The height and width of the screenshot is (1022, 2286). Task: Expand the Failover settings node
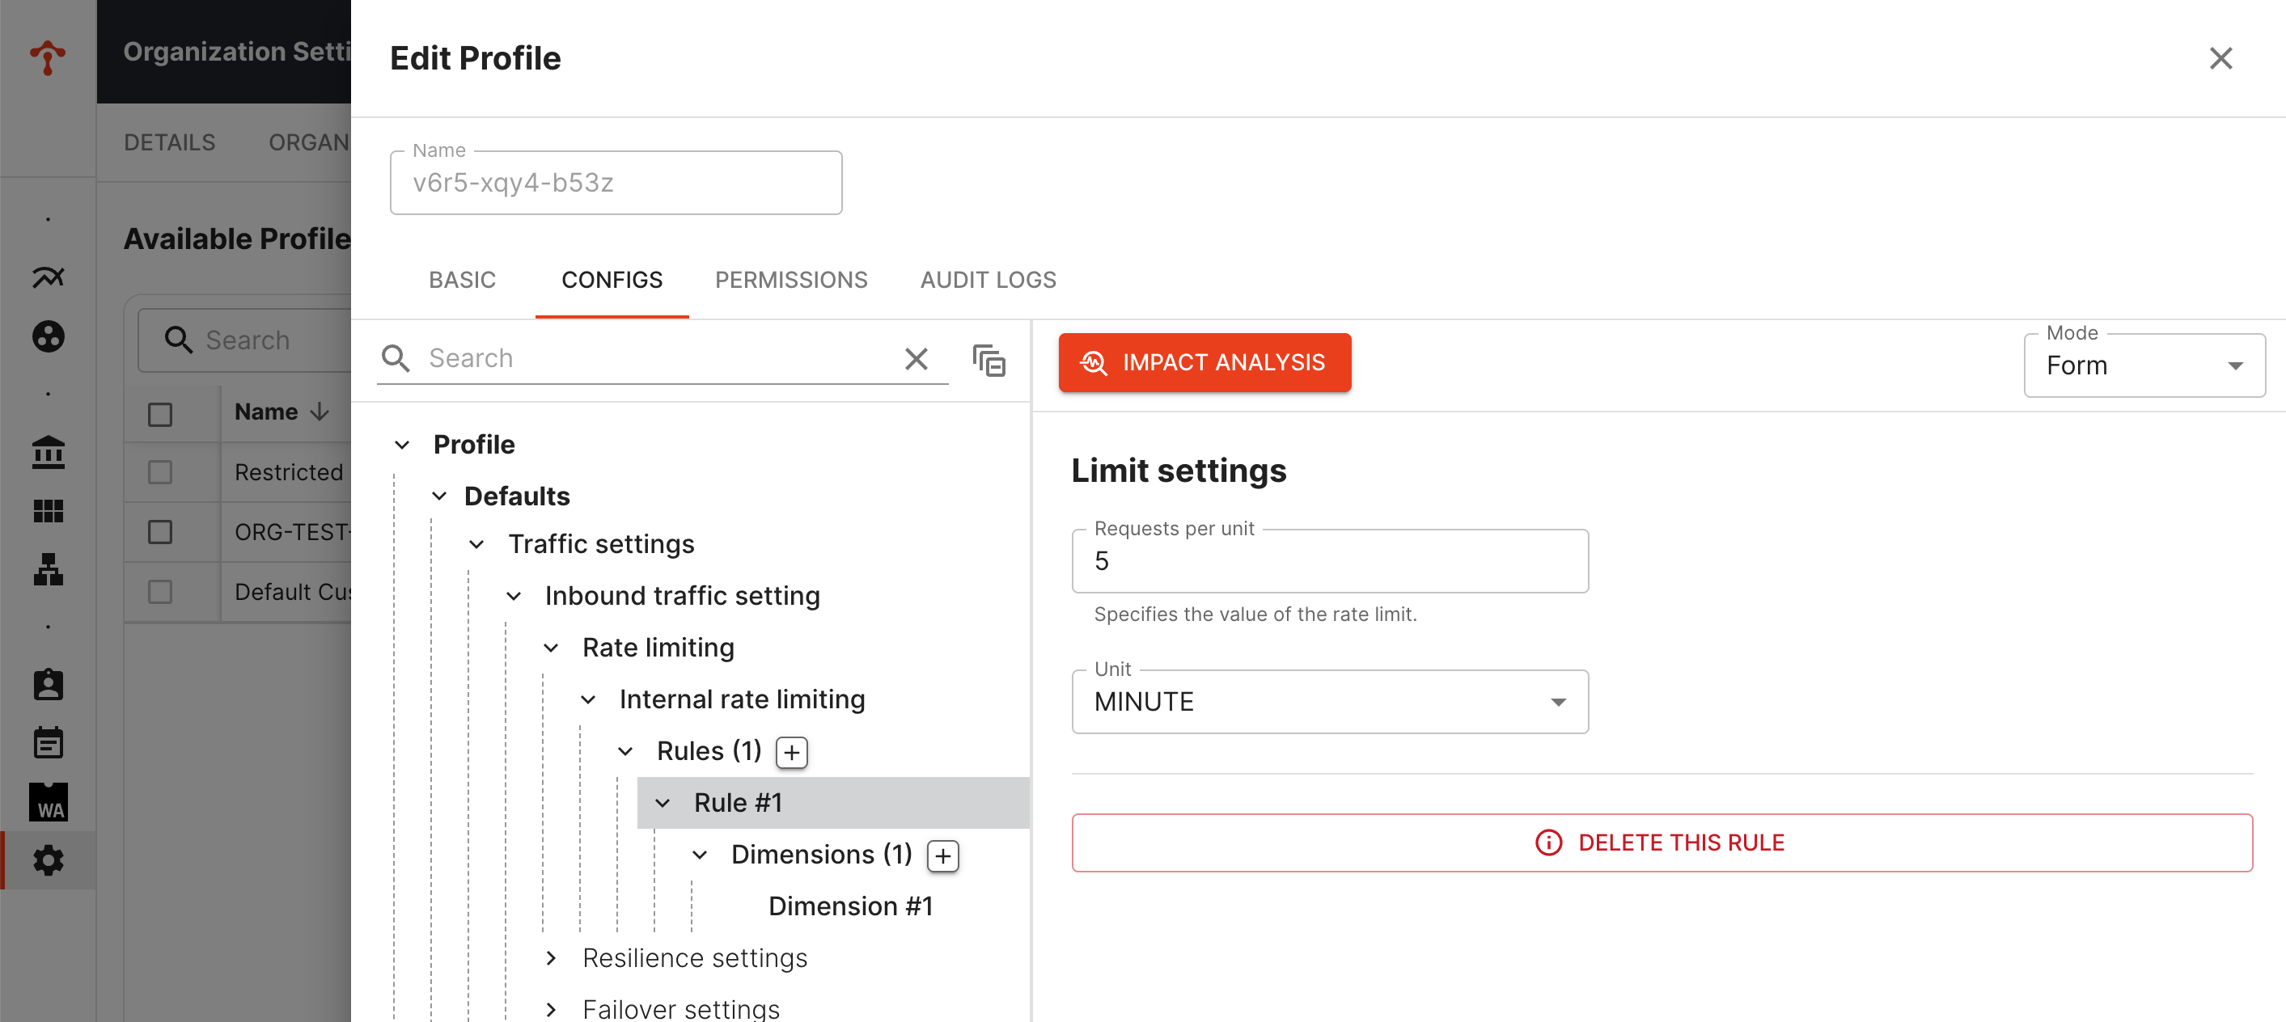pos(551,1010)
